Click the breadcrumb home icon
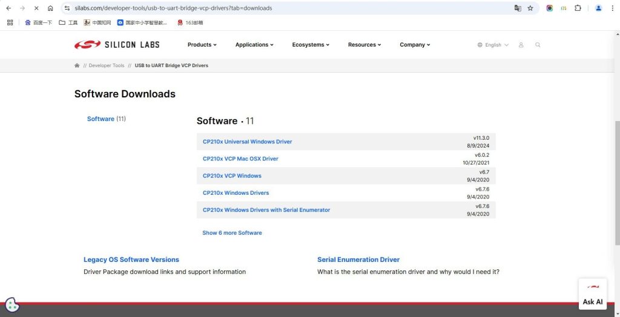Viewport: 620px width, 317px height. pos(77,65)
